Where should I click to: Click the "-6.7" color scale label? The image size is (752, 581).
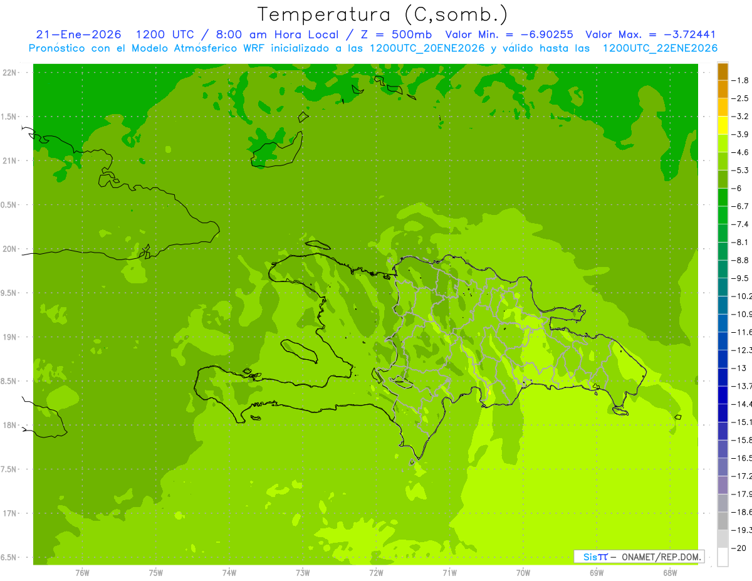[x=740, y=206]
